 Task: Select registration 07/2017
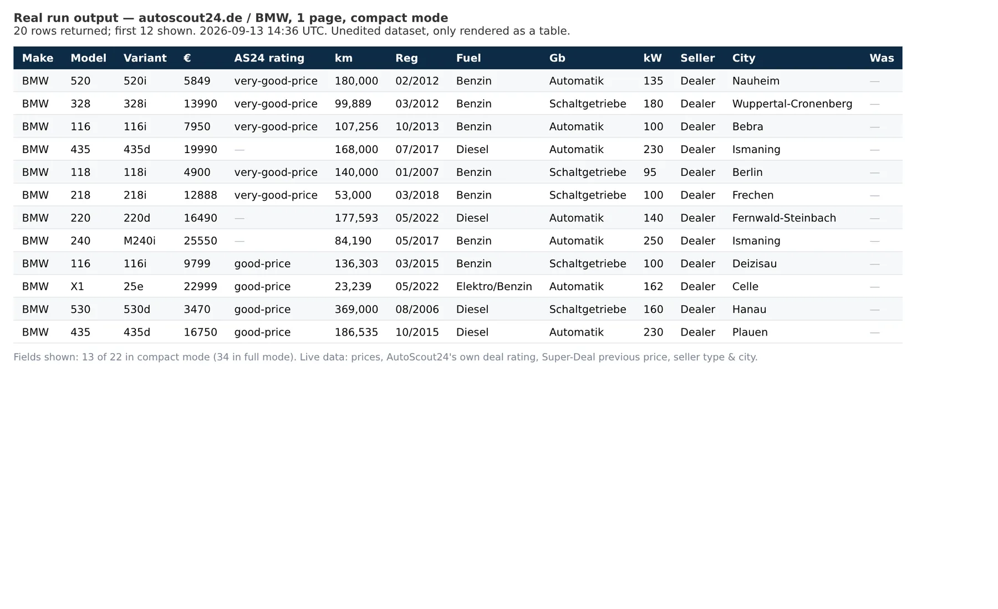click(x=417, y=150)
